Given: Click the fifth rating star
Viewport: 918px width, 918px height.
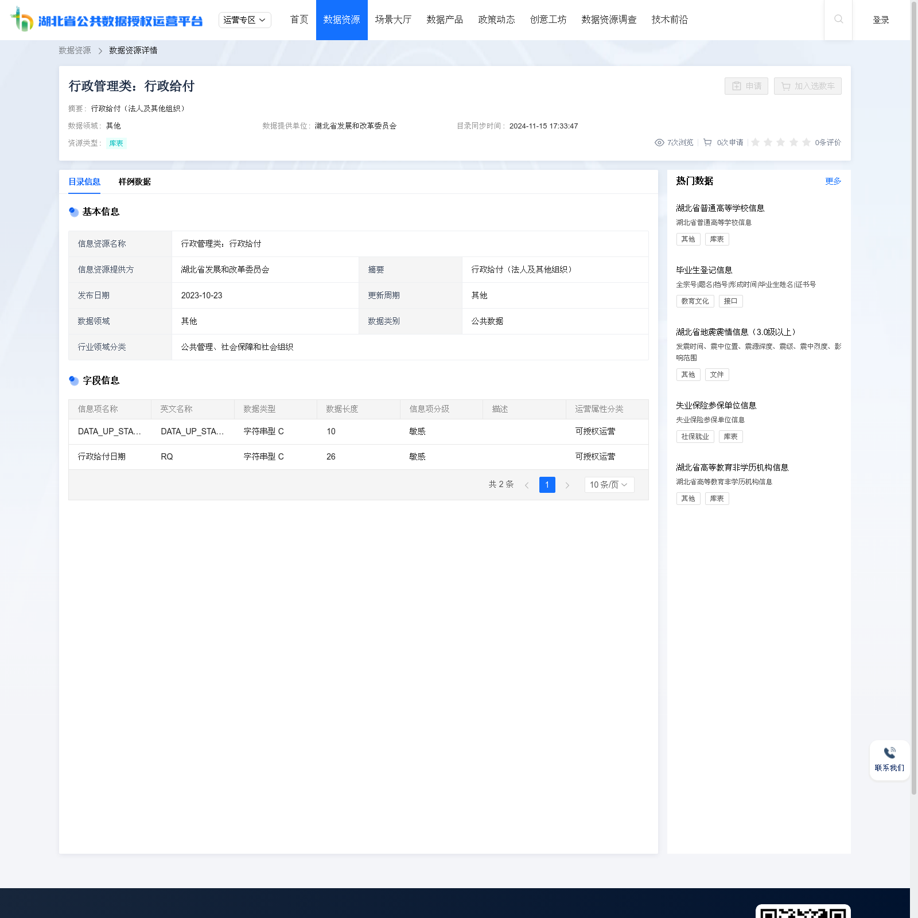Looking at the screenshot, I should 806,143.
